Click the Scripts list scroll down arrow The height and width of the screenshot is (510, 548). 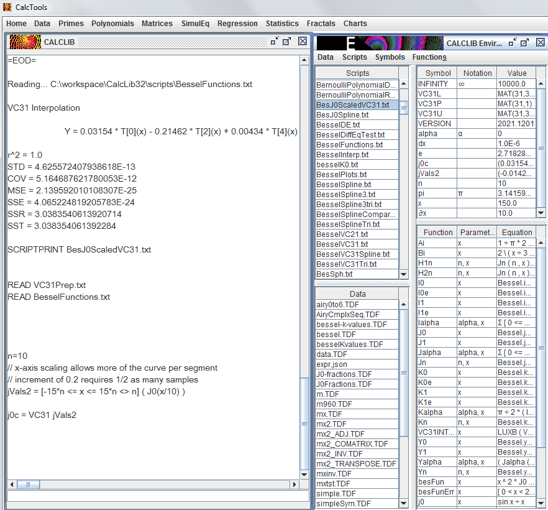404,274
